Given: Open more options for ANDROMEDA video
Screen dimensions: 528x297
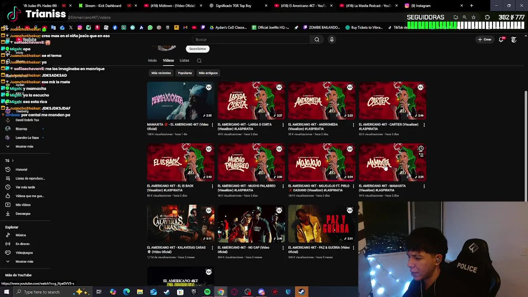Looking at the screenshot, I should click(354, 125).
